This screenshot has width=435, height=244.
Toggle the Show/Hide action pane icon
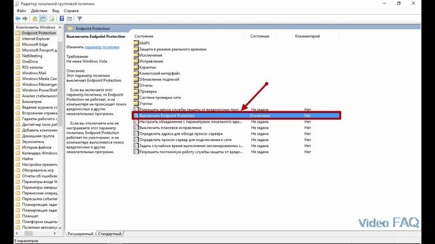click(x=69, y=19)
